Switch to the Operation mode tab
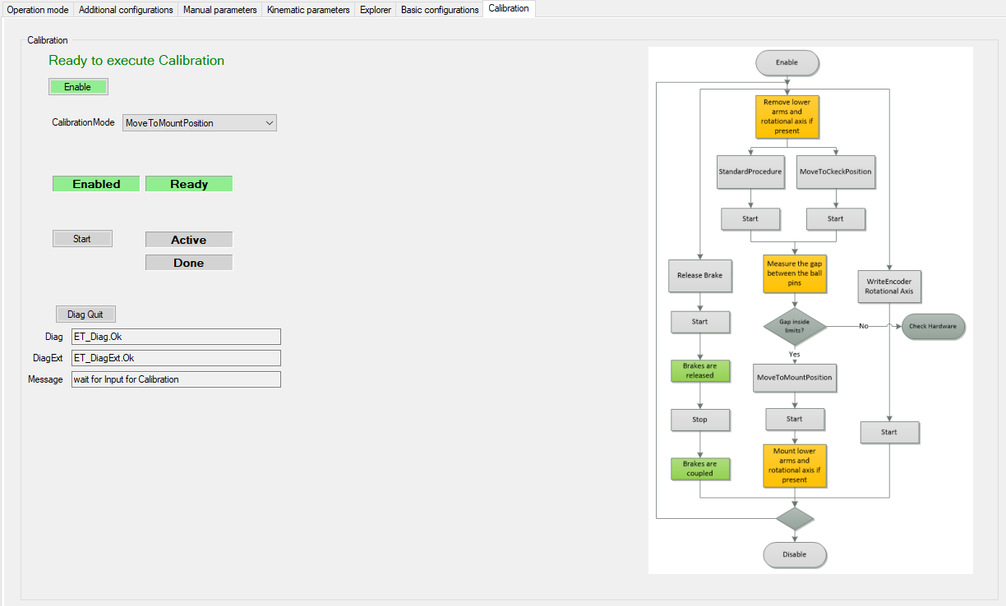The height and width of the screenshot is (606, 1006). click(x=38, y=10)
